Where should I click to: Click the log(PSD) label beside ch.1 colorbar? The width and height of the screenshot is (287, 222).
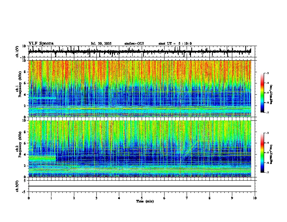[x=271, y=95]
